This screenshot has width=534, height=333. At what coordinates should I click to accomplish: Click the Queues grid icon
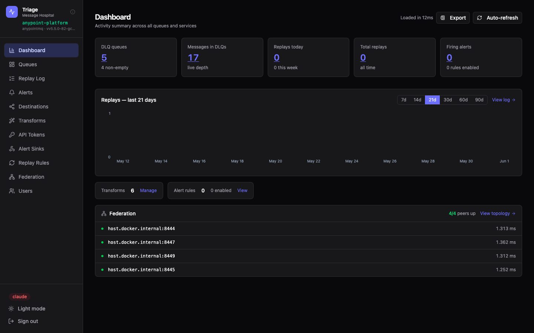[x=12, y=64]
